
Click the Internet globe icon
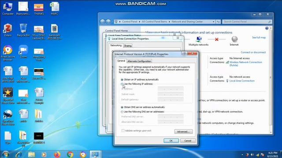(234, 39)
